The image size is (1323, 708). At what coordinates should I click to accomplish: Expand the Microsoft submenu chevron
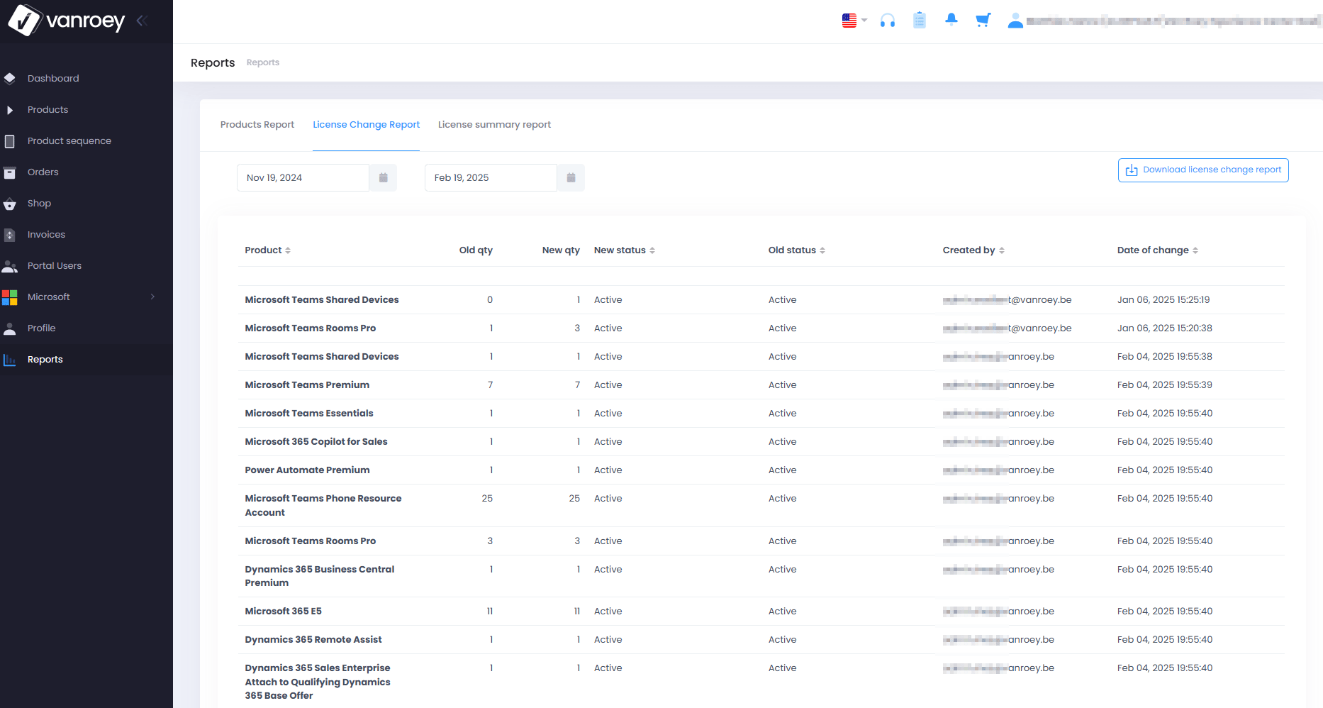pyautogui.click(x=152, y=297)
